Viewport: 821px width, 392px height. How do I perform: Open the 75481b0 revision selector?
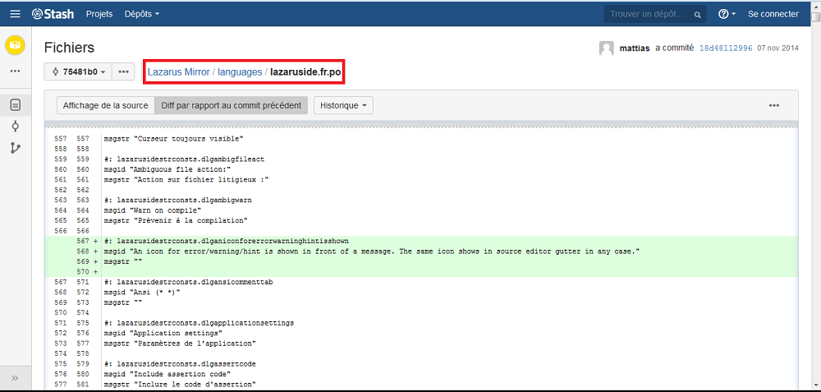click(x=78, y=71)
